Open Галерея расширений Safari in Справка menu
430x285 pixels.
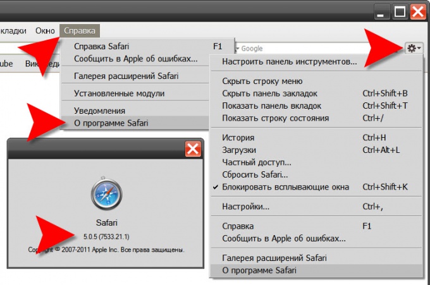(135, 76)
